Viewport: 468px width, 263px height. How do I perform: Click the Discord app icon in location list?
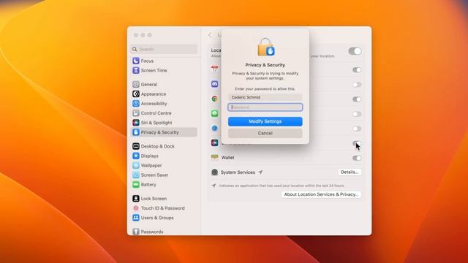pyautogui.click(x=214, y=84)
